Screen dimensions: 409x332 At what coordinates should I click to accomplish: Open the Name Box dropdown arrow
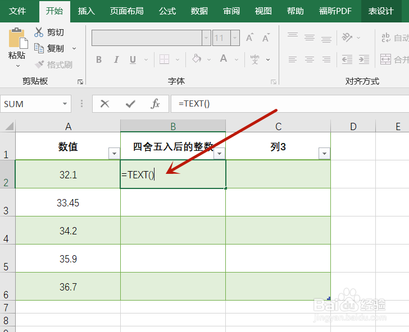click(65, 104)
